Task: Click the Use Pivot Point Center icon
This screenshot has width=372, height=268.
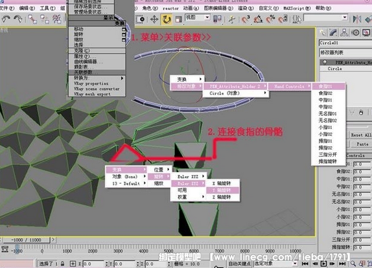Action: (x=217, y=19)
